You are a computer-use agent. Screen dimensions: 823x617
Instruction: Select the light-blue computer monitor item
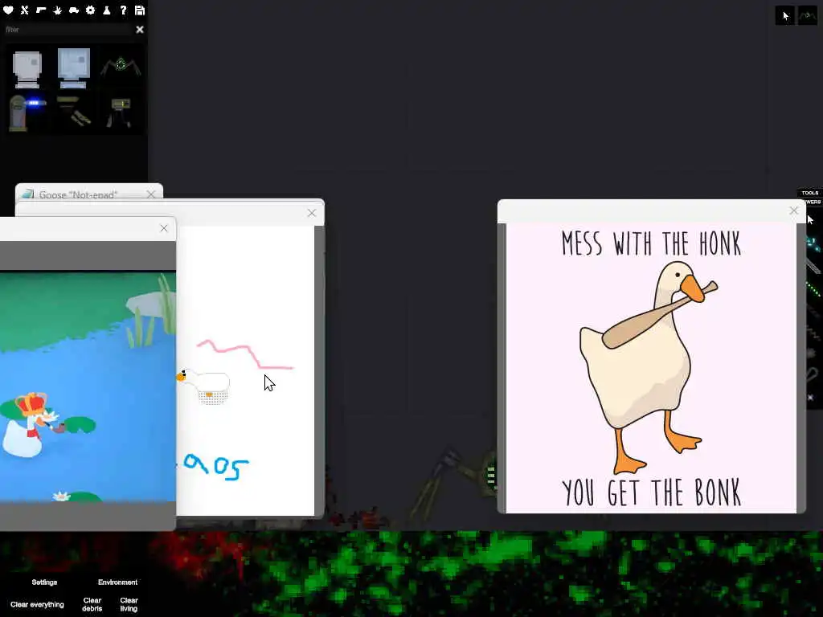coord(73,68)
